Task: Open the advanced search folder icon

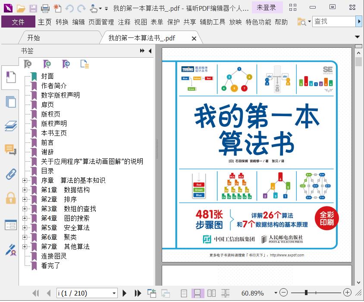Action: tap(302, 22)
